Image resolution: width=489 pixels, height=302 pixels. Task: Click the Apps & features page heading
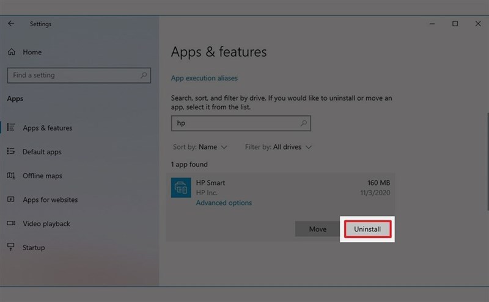pos(219,52)
